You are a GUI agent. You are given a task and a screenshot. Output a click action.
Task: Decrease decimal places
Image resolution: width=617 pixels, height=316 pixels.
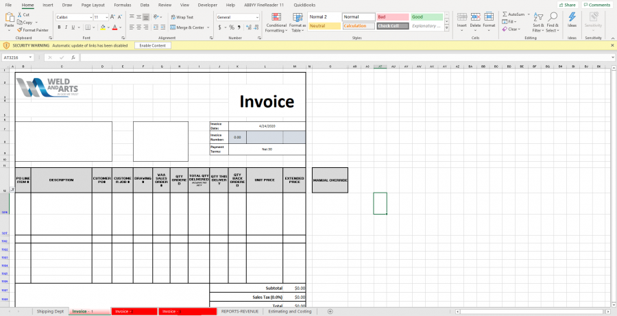[257, 27]
